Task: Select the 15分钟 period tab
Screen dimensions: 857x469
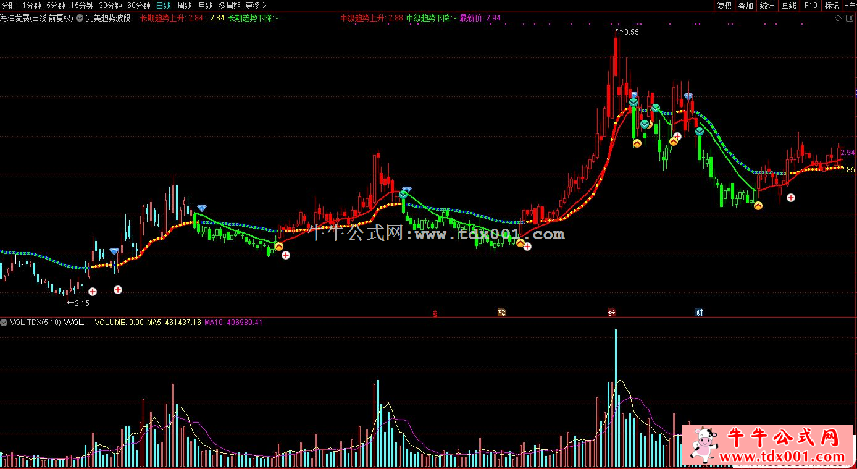Action: pos(82,6)
